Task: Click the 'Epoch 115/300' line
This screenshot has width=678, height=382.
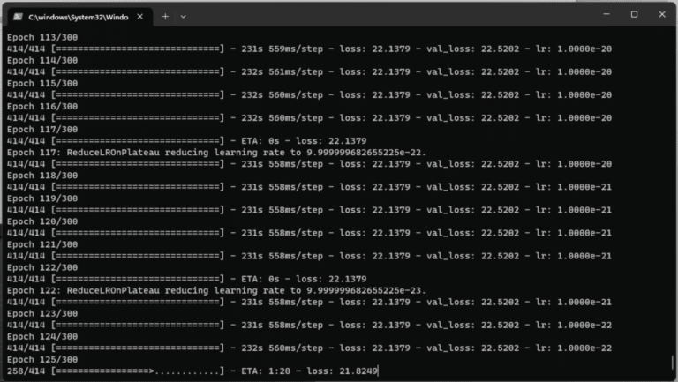Action: [x=42, y=84]
